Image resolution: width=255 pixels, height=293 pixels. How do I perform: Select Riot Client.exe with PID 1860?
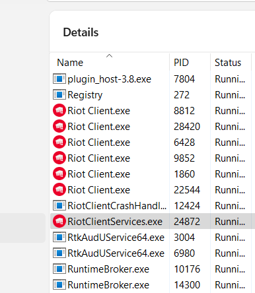coord(98,174)
